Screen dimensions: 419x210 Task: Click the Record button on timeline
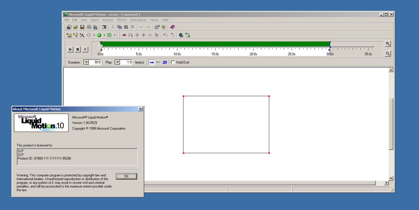[85, 49]
